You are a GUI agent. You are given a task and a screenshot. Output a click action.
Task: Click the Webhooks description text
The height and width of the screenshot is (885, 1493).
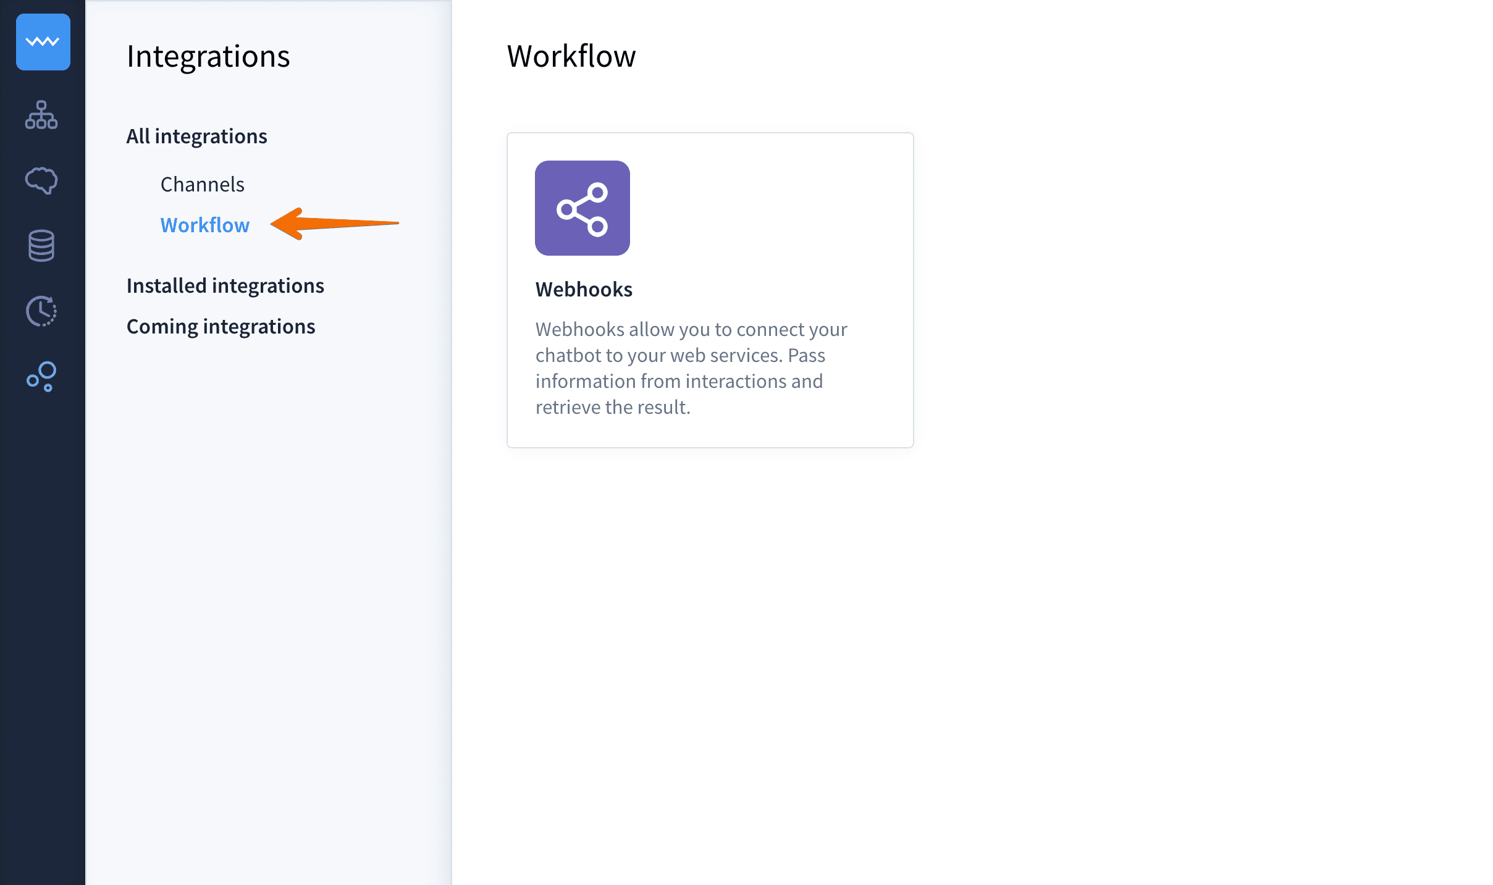pos(691,368)
